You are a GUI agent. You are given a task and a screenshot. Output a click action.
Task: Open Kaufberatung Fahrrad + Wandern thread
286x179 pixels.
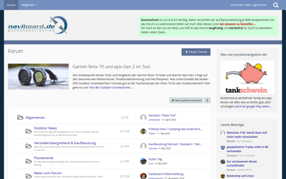(175, 144)
